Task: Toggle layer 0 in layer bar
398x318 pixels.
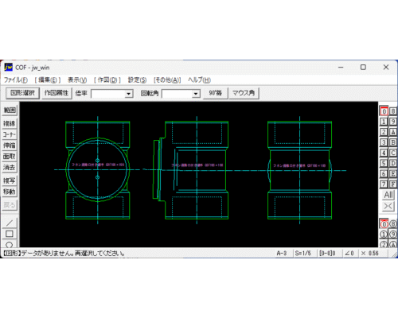Action: tap(384, 111)
